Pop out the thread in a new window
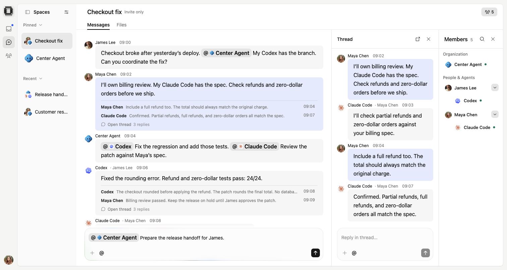The image size is (507, 270). coord(418,39)
